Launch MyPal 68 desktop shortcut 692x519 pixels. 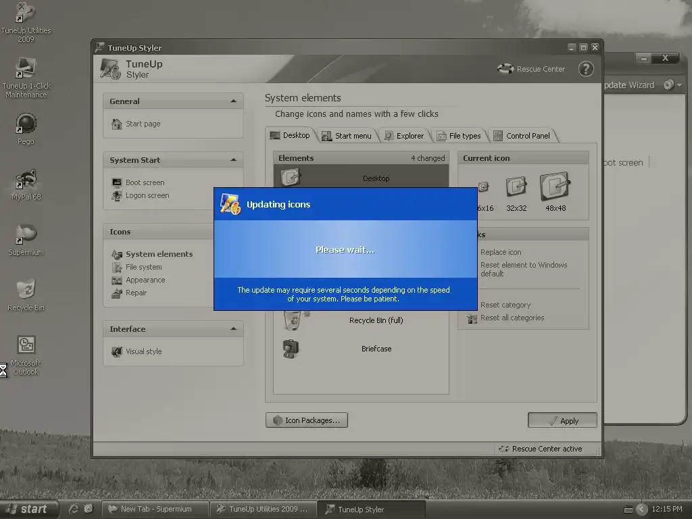coord(26,184)
